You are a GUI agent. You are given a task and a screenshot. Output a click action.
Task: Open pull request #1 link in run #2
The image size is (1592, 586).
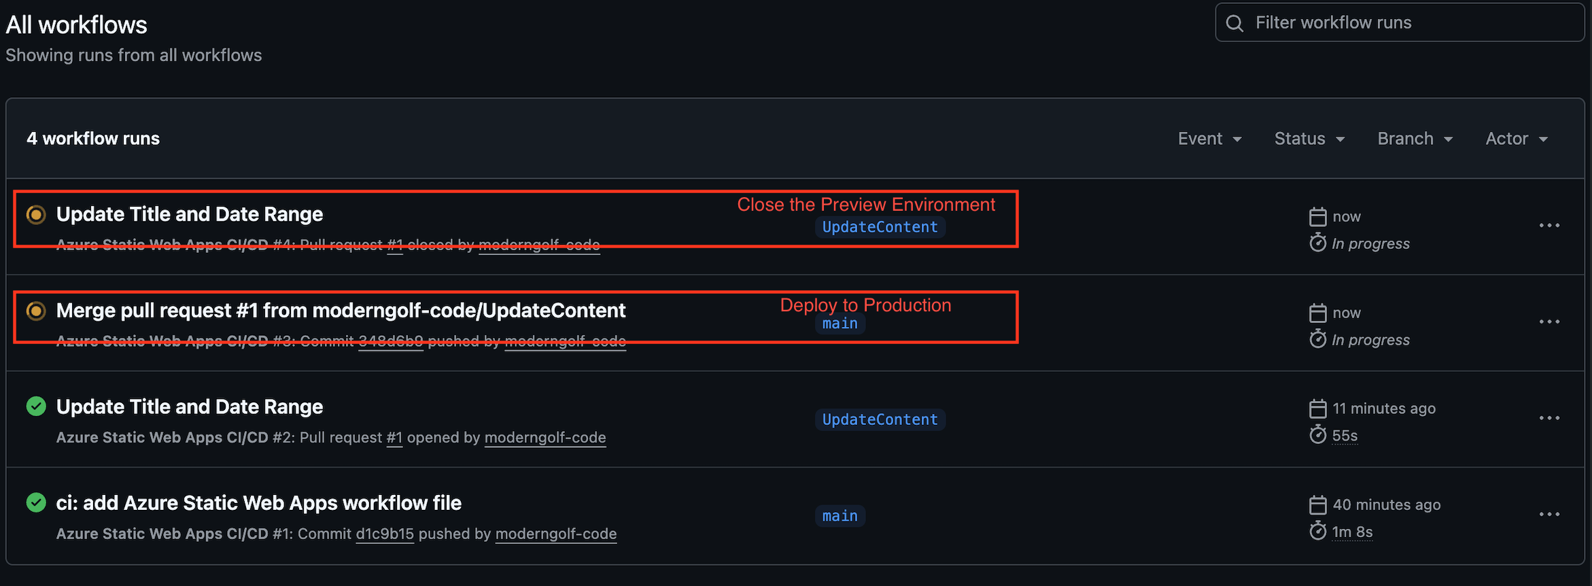point(394,438)
